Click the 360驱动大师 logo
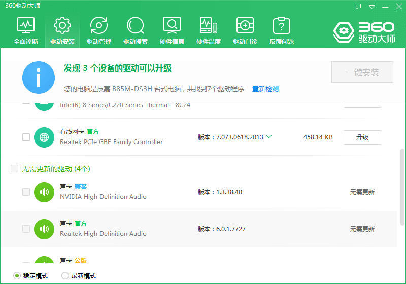Viewport: 406px width, 284px height. tap(364, 32)
